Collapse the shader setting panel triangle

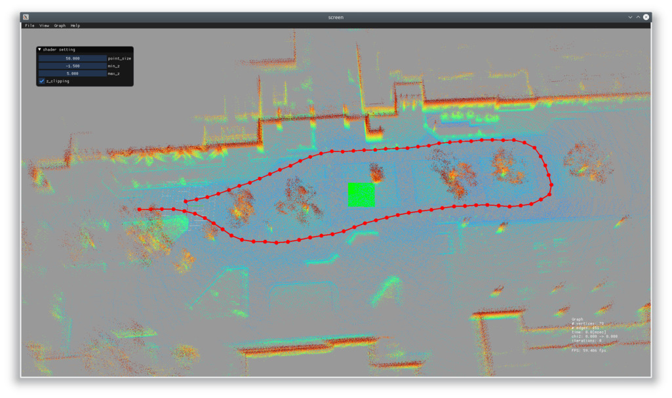(x=39, y=50)
